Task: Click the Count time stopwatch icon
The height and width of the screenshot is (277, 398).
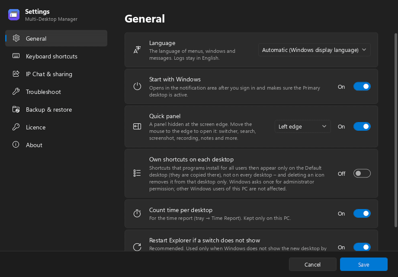Action: tap(137, 213)
